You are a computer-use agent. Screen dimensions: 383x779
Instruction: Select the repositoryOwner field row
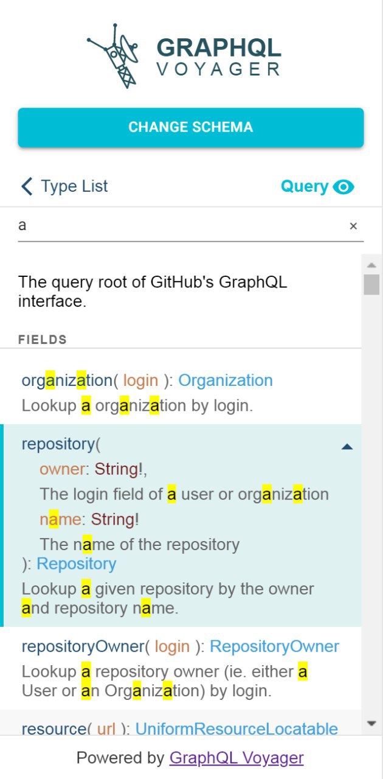point(181,668)
